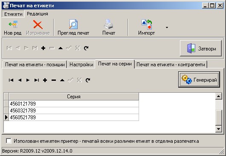Go to next record in upper navigator
The image size is (226, 156).
tap(26, 48)
